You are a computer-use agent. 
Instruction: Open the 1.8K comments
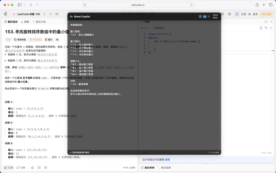21,167
